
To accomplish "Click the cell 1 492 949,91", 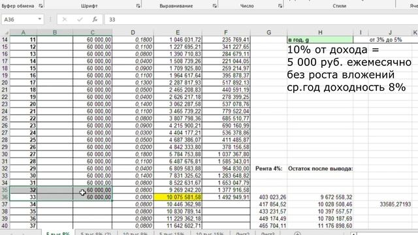I will [x=226, y=197].
